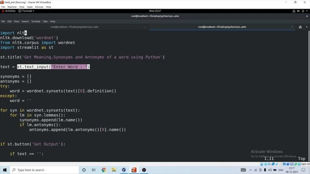Open the OBS Studio taskbar icon
Image resolution: width=310 pixels, height=174 pixels.
[x=144, y=170]
